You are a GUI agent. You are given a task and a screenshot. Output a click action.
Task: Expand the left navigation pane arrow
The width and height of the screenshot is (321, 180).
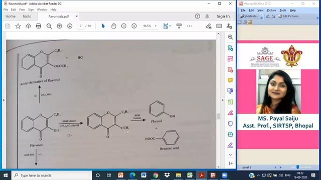[x=4, y=100]
